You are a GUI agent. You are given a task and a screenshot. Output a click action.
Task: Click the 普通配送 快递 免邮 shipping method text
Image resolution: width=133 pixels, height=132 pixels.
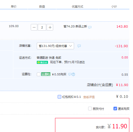click(x=49, y=58)
